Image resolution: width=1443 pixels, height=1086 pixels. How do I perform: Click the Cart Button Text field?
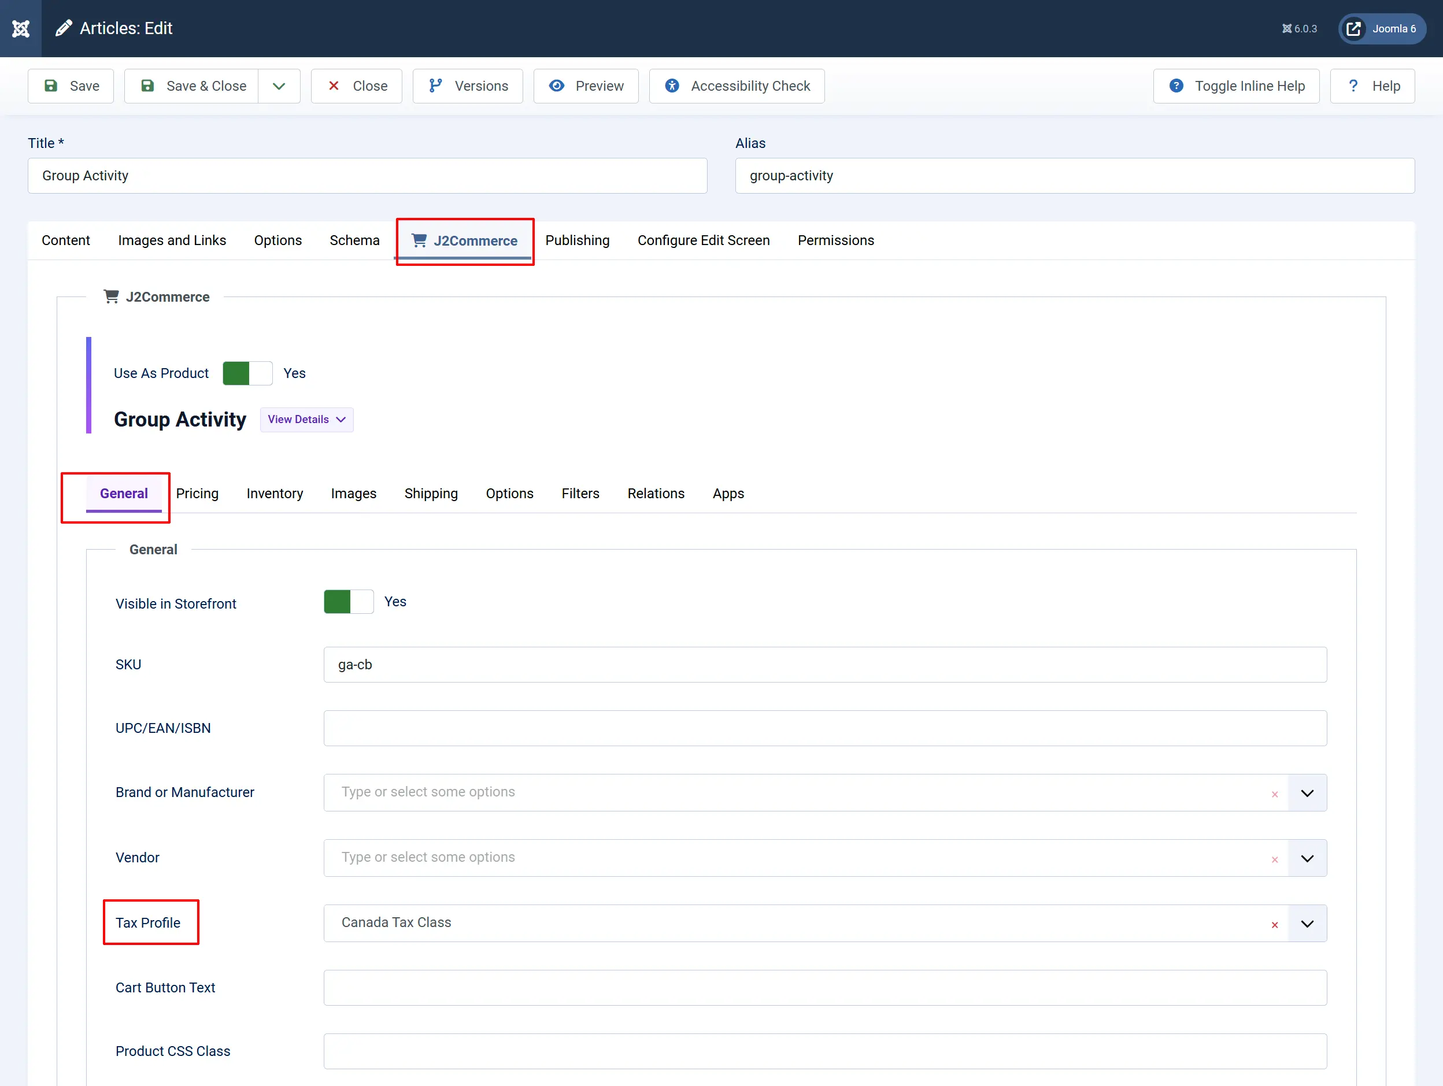pyautogui.click(x=825, y=988)
